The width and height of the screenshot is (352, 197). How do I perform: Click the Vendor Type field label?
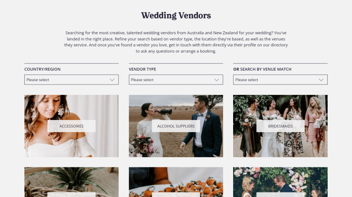coord(142,69)
